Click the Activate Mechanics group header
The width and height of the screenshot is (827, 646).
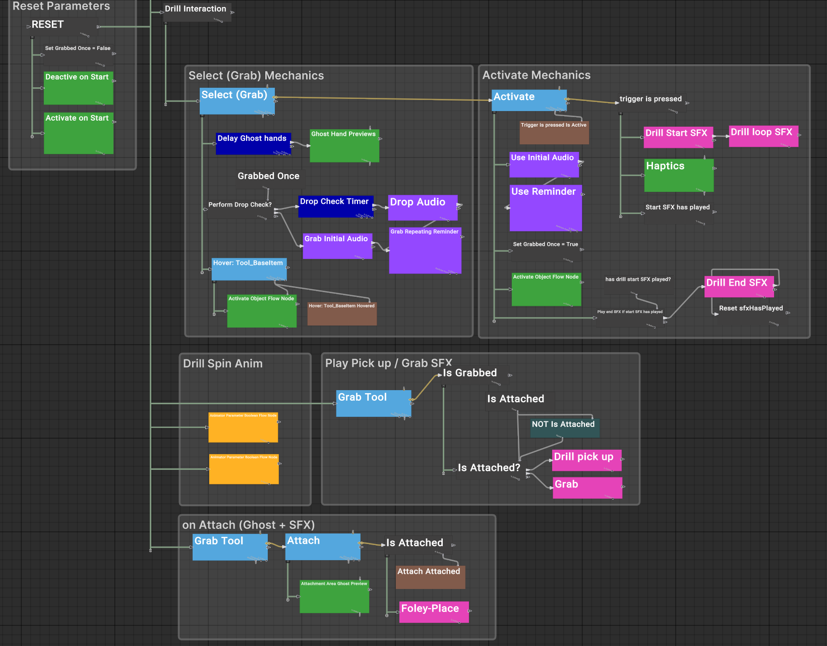pos(536,75)
